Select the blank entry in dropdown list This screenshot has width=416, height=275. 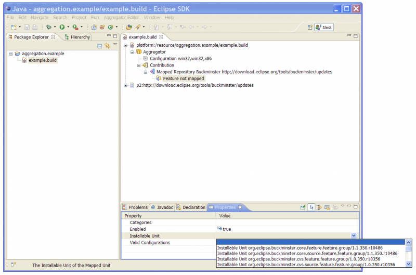click(311, 242)
